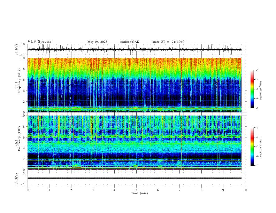Click the "4" tick on ch.1 frequency axis
The height and width of the screenshot is (213, 276).
pyautogui.click(x=24, y=91)
